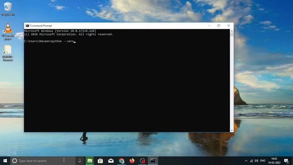
Task: Select the Command Prompt taskbar button
Action: click(153, 161)
